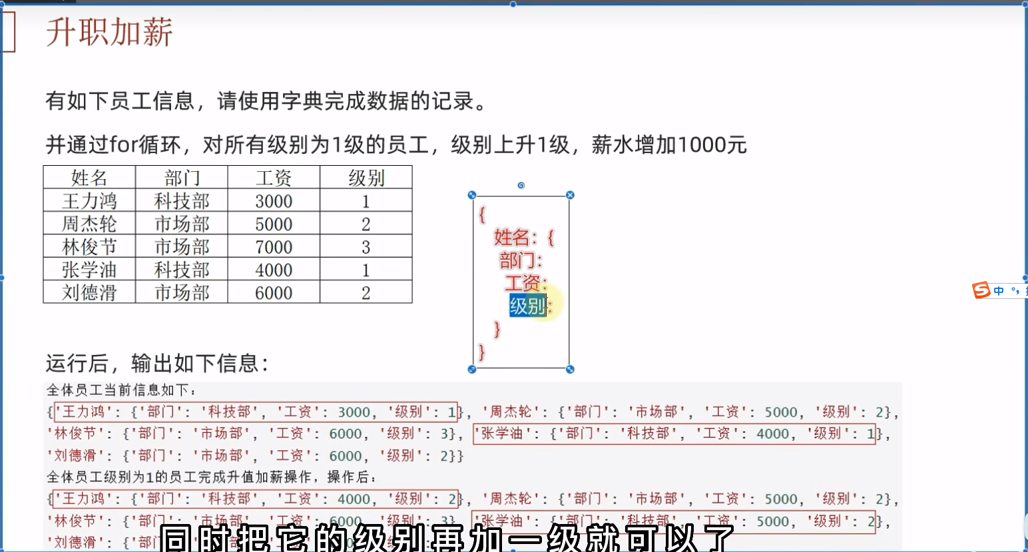Grab the rotation handle above the selected text box

point(521,185)
